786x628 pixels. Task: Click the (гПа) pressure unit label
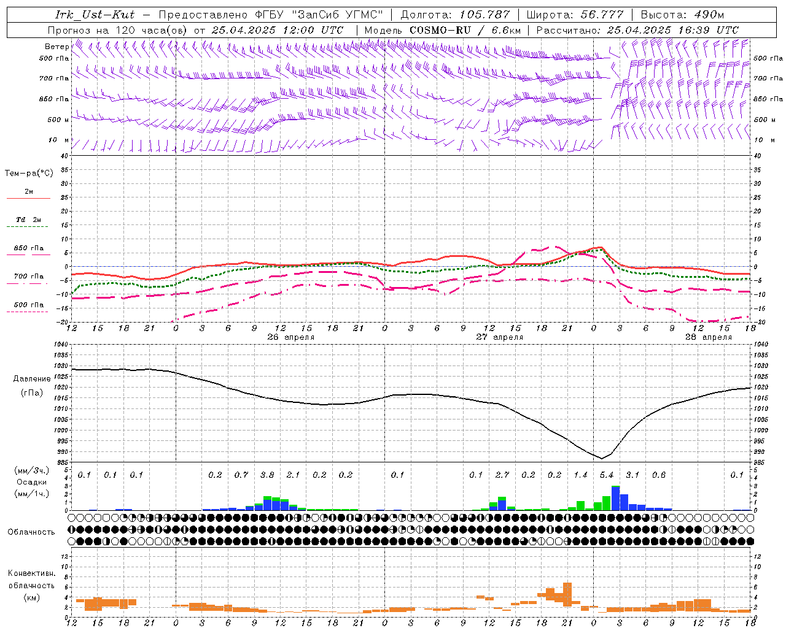click(32, 393)
